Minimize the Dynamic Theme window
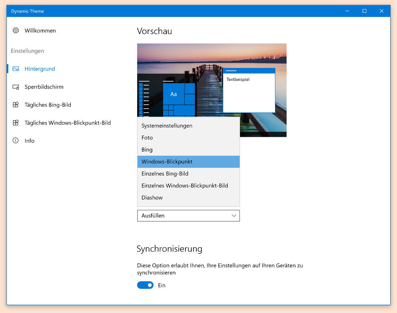The width and height of the screenshot is (397, 313). click(347, 11)
